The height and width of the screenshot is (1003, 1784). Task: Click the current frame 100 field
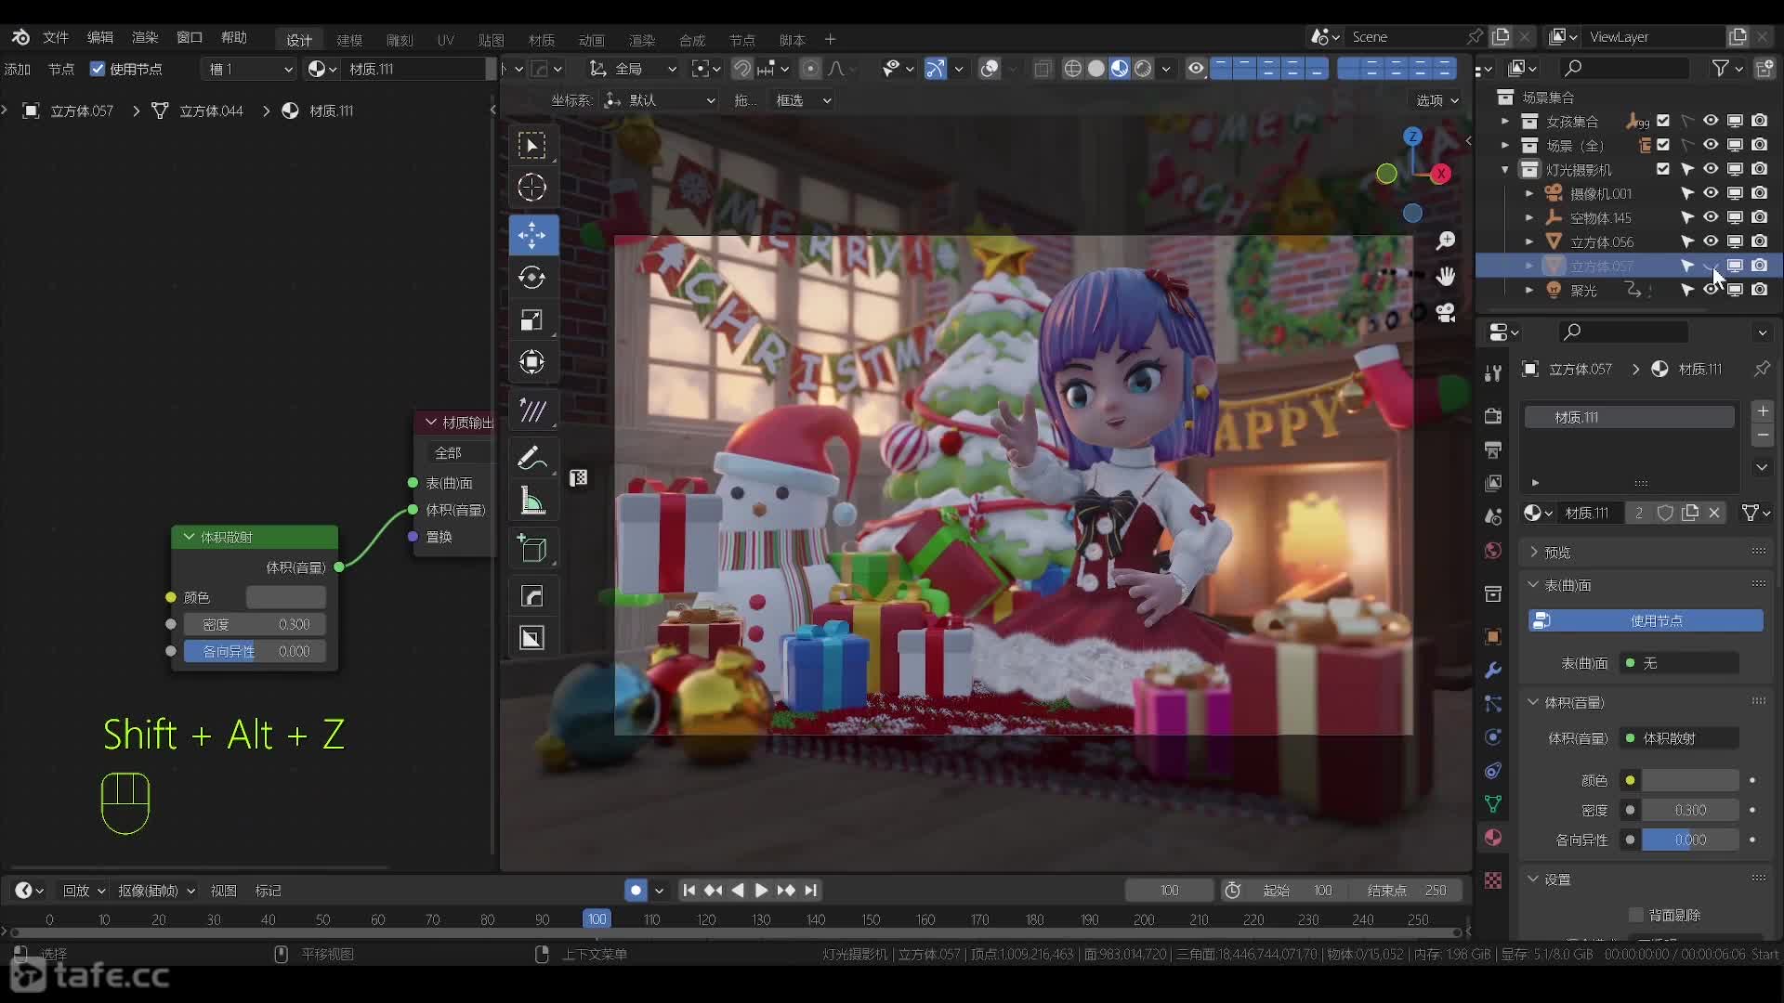pos(1169,890)
